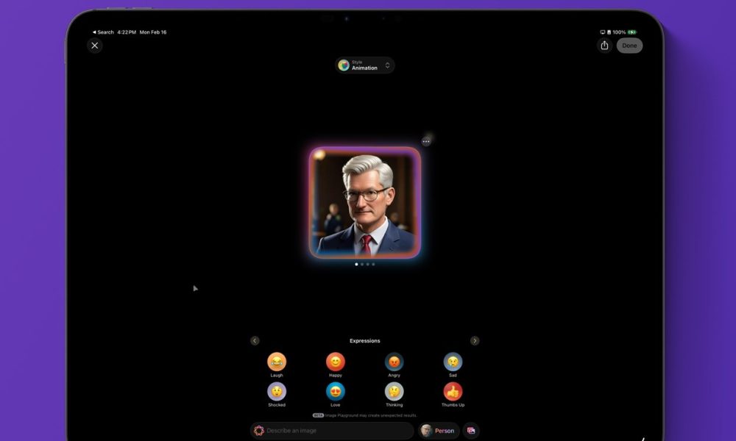
Task: Pick the Angry expression
Action: 394,362
